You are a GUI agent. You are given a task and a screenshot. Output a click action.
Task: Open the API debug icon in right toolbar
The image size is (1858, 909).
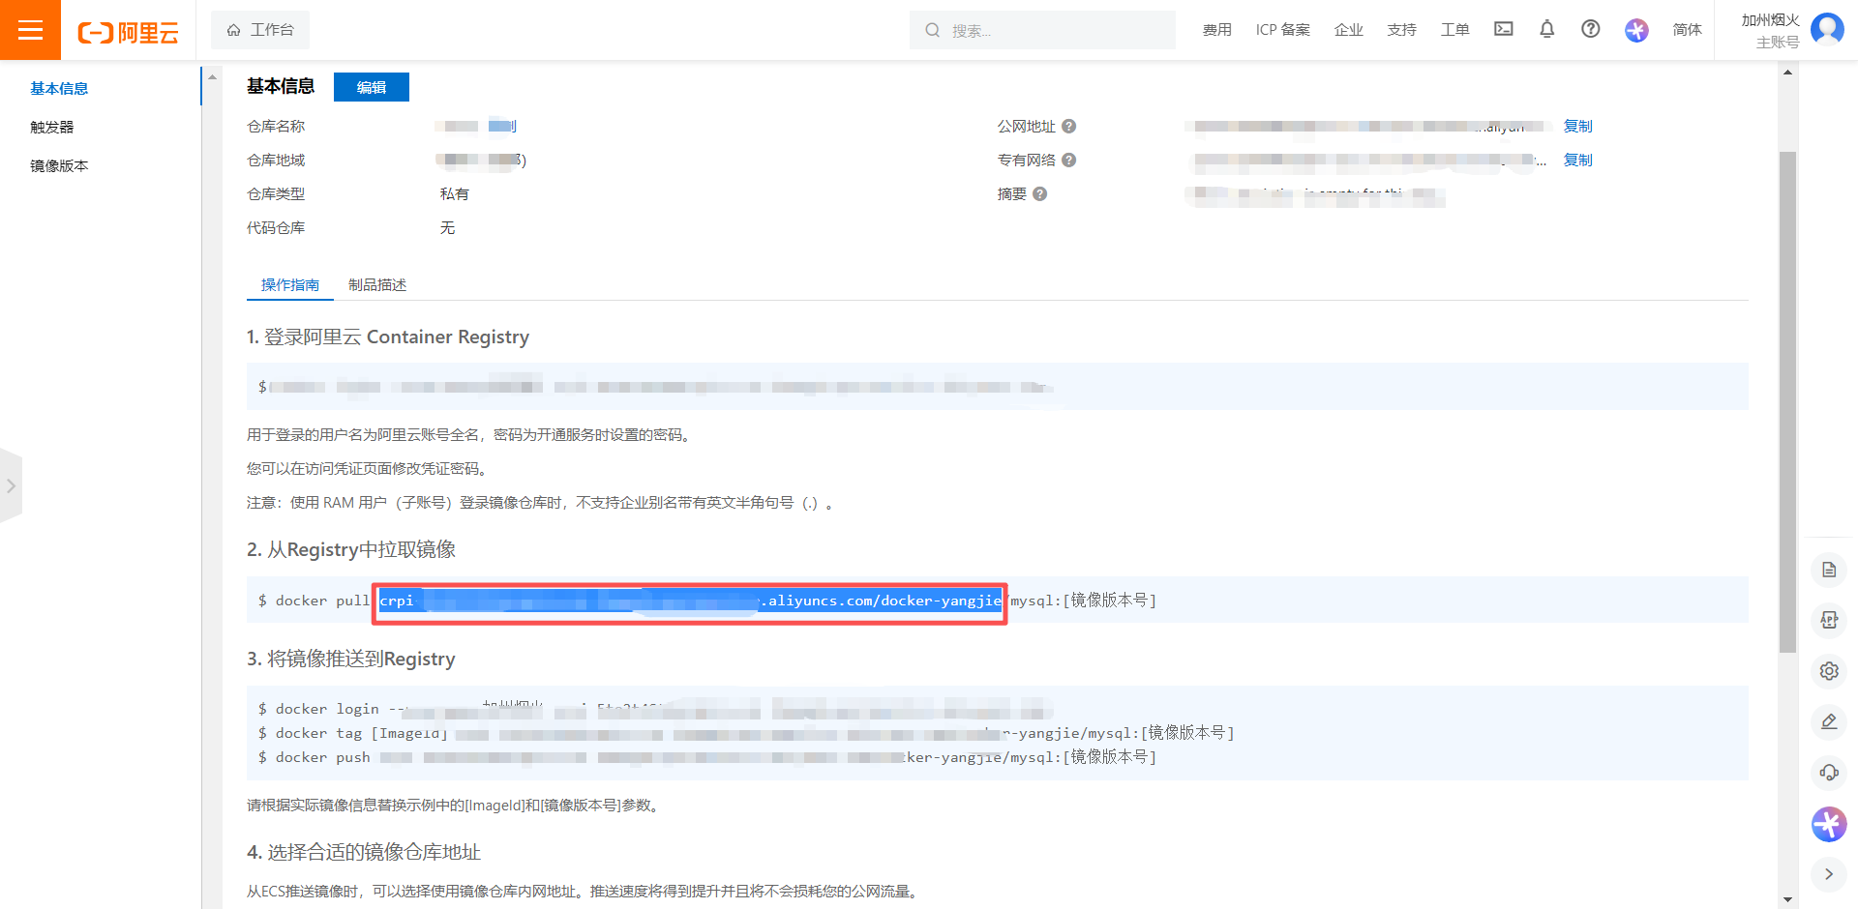point(1828,620)
